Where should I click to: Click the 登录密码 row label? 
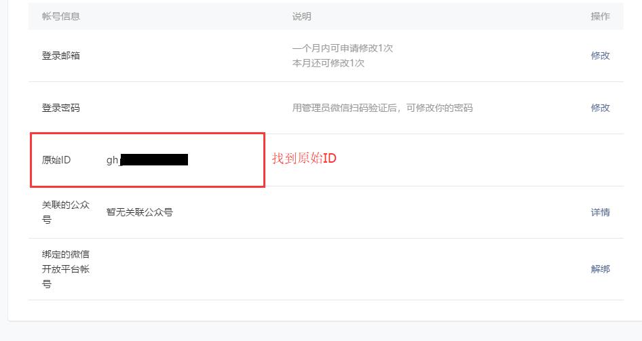(60, 108)
